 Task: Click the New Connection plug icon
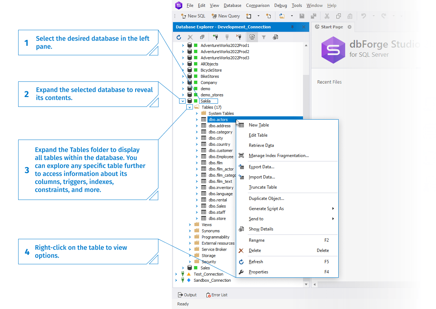tap(215, 37)
